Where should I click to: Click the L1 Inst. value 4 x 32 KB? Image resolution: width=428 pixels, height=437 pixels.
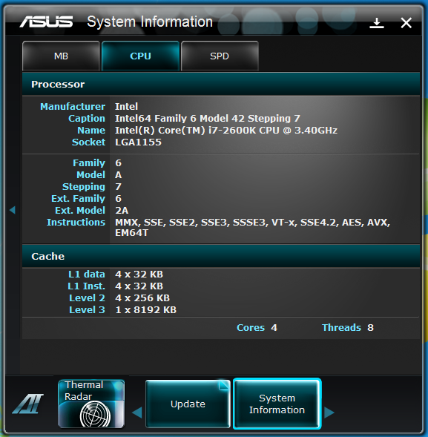click(139, 286)
